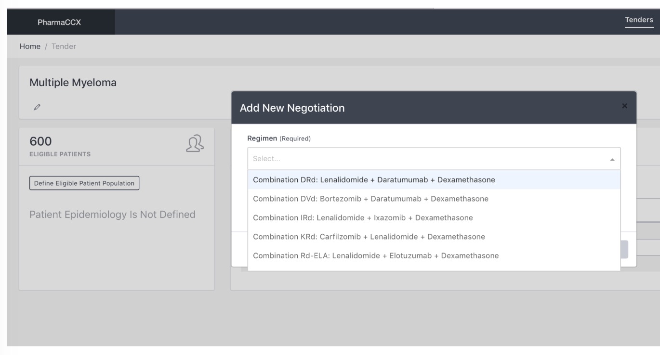Choose Combination Rd-ELA Elotuzumab regimen
The image size is (660, 355).
[376, 255]
